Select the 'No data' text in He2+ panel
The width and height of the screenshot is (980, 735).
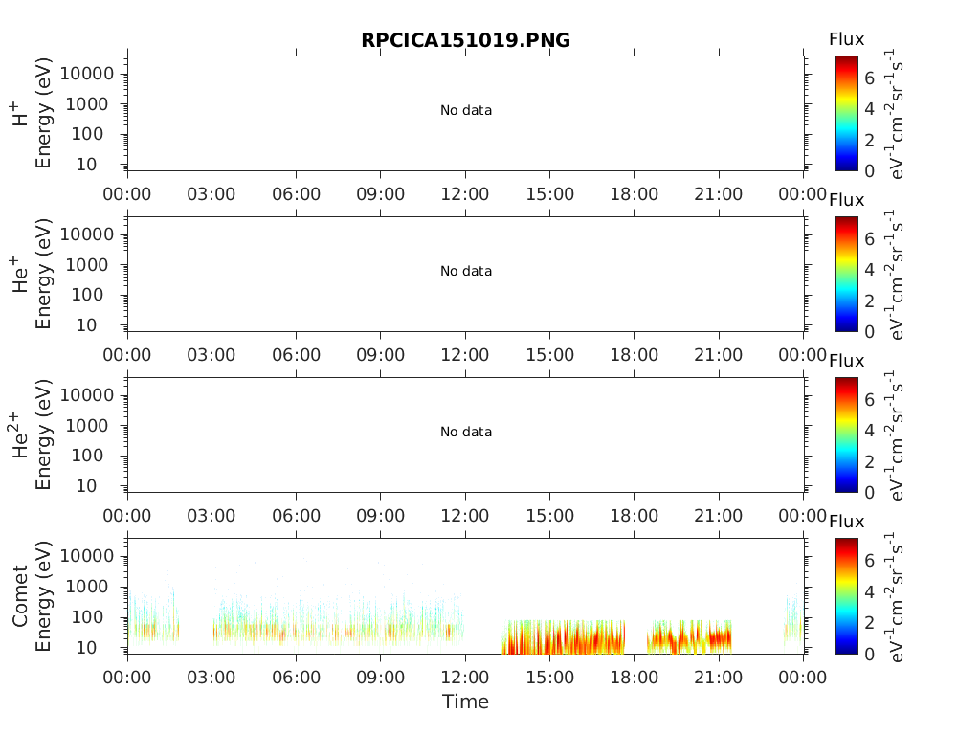466,432
